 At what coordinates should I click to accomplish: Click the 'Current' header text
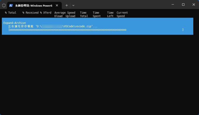click(122, 13)
